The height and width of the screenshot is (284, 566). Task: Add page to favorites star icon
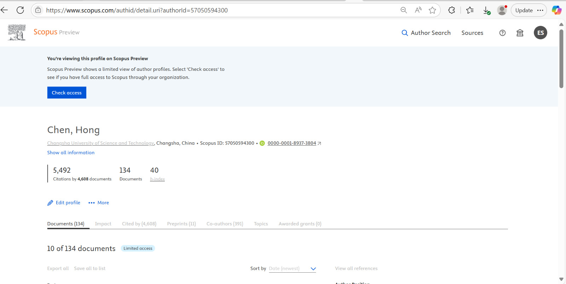(432, 10)
